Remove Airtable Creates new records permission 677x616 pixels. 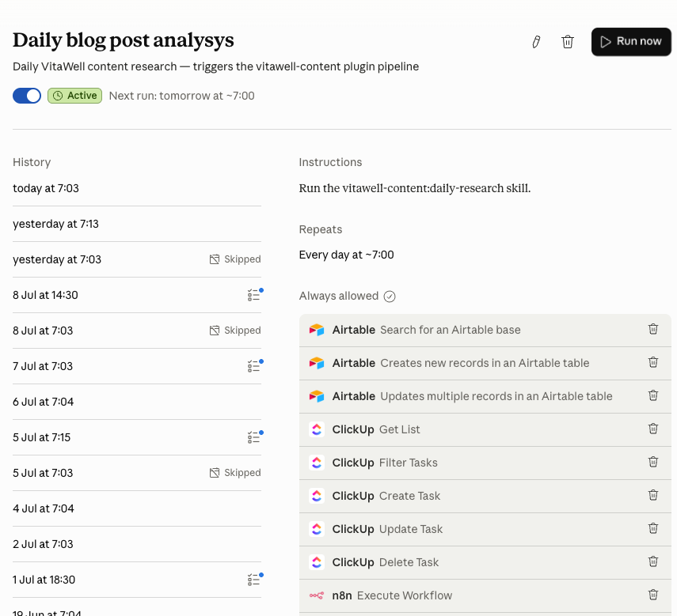pyautogui.click(x=652, y=362)
